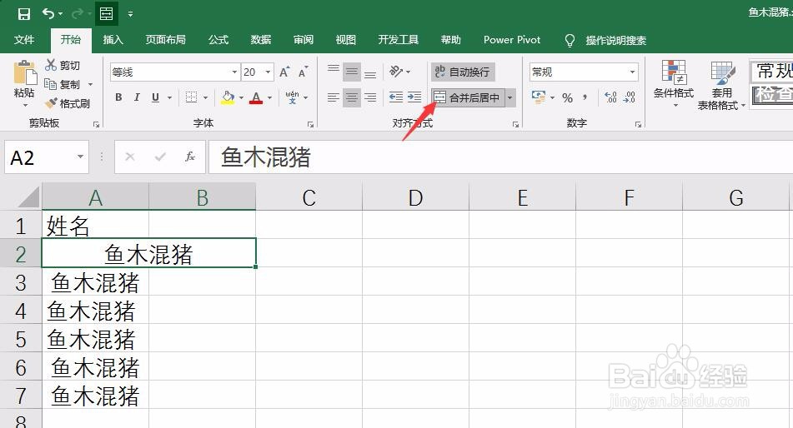Image resolution: width=793 pixels, height=428 pixels.
Task: Select column C header
Action: pyautogui.click(x=309, y=197)
